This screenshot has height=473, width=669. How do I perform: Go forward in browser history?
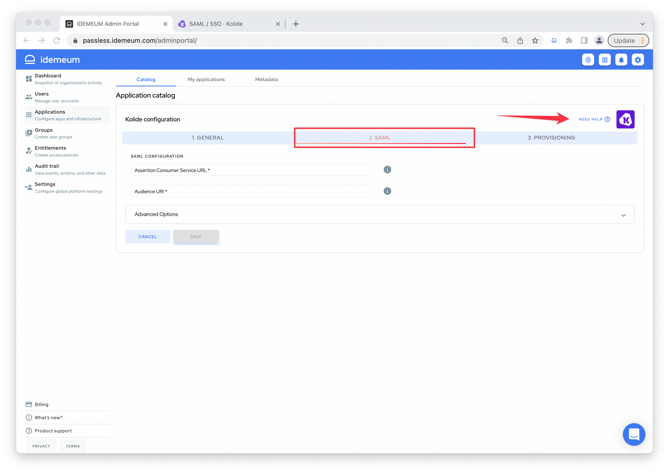point(41,40)
